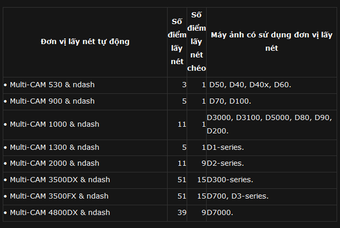Select the Multi-CAM 4800DX row label
This screenshot has height=228, width=340.
[59, 212]
